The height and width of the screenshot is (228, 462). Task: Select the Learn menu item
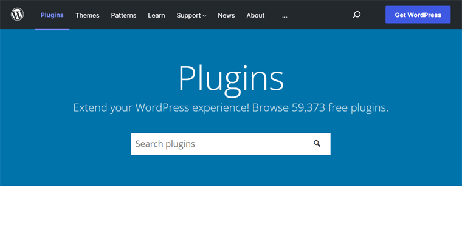pos(156,15)
